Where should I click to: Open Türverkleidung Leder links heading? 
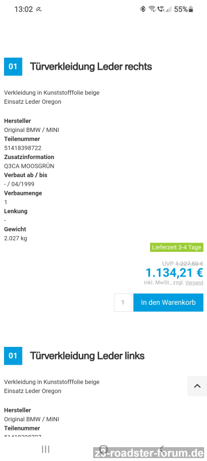click(x=87, y=356)
